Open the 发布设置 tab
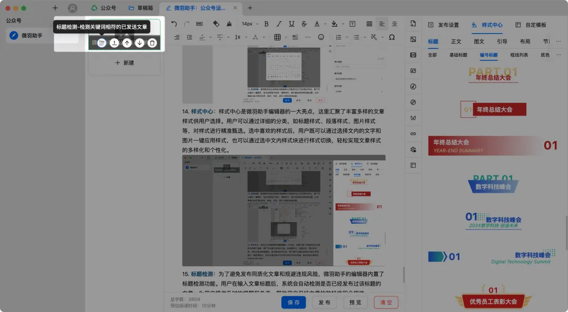Screen dimensions: 568x312 [444, 25]
